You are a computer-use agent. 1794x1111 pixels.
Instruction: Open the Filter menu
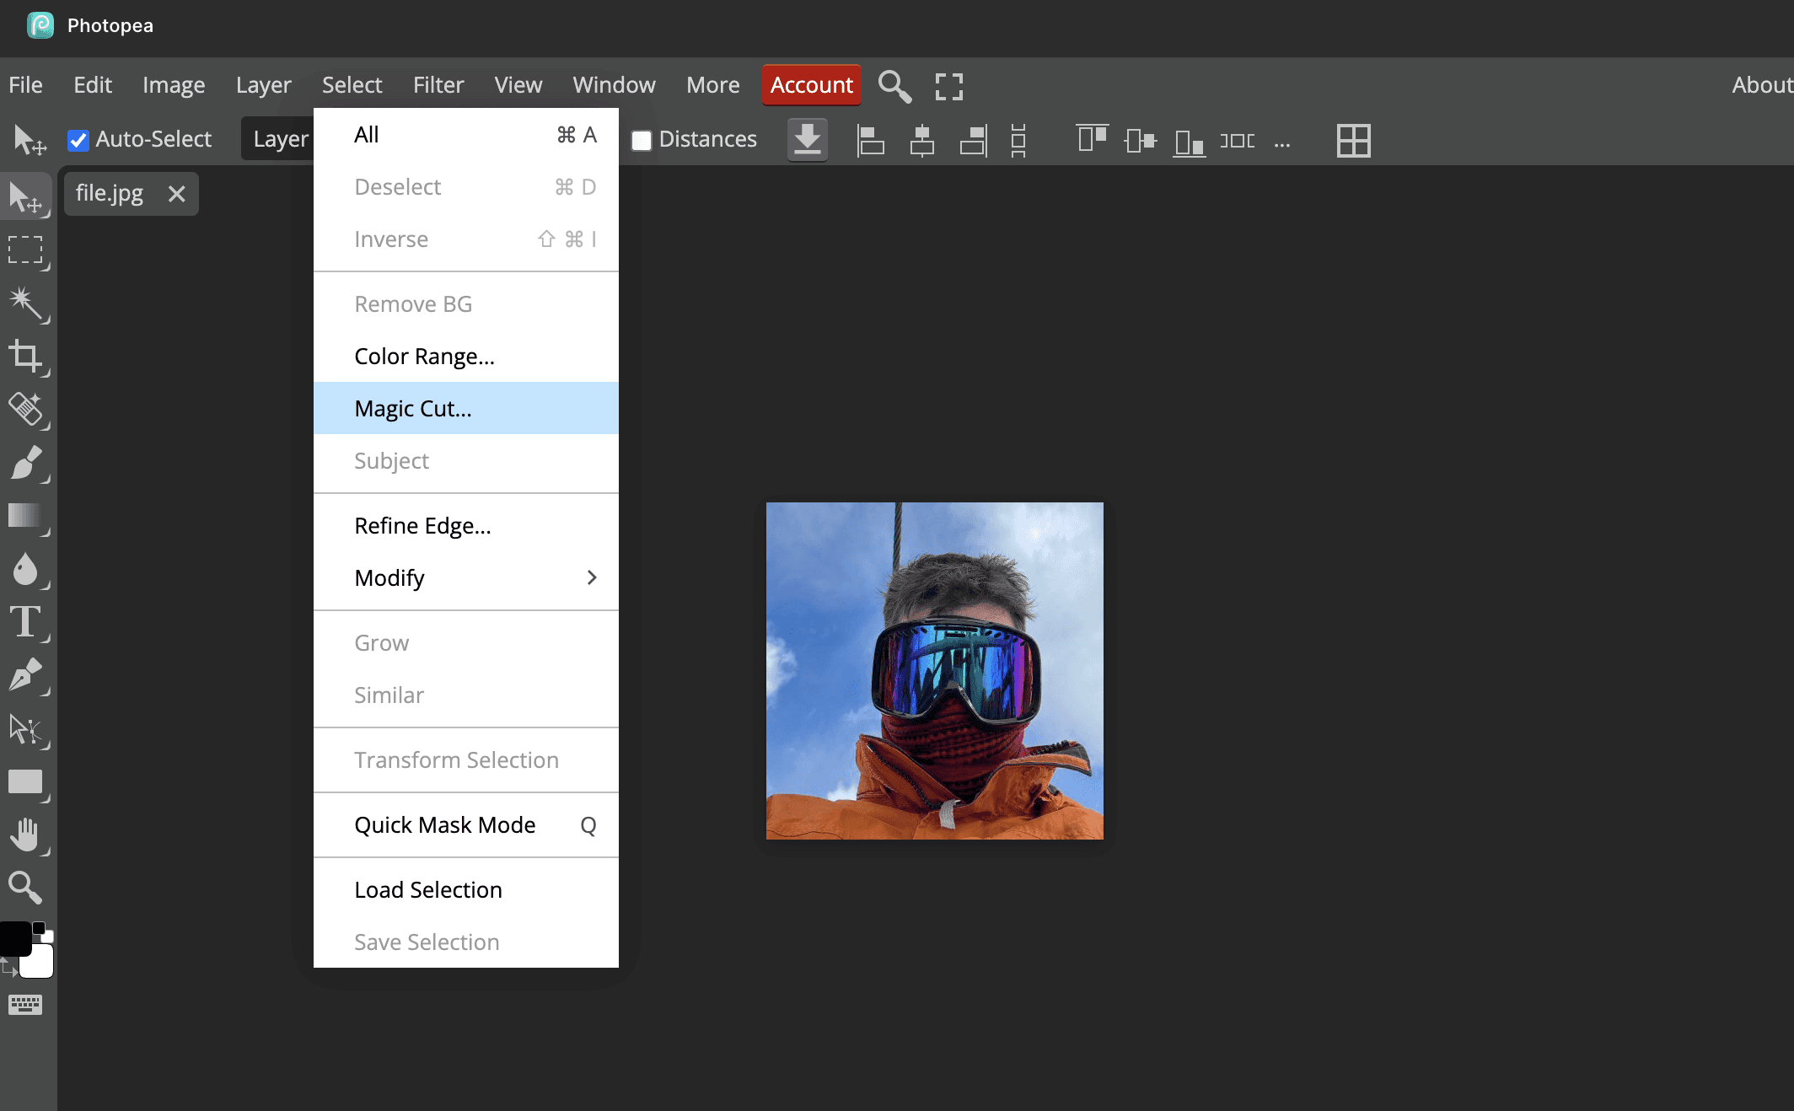click(438, 85)
